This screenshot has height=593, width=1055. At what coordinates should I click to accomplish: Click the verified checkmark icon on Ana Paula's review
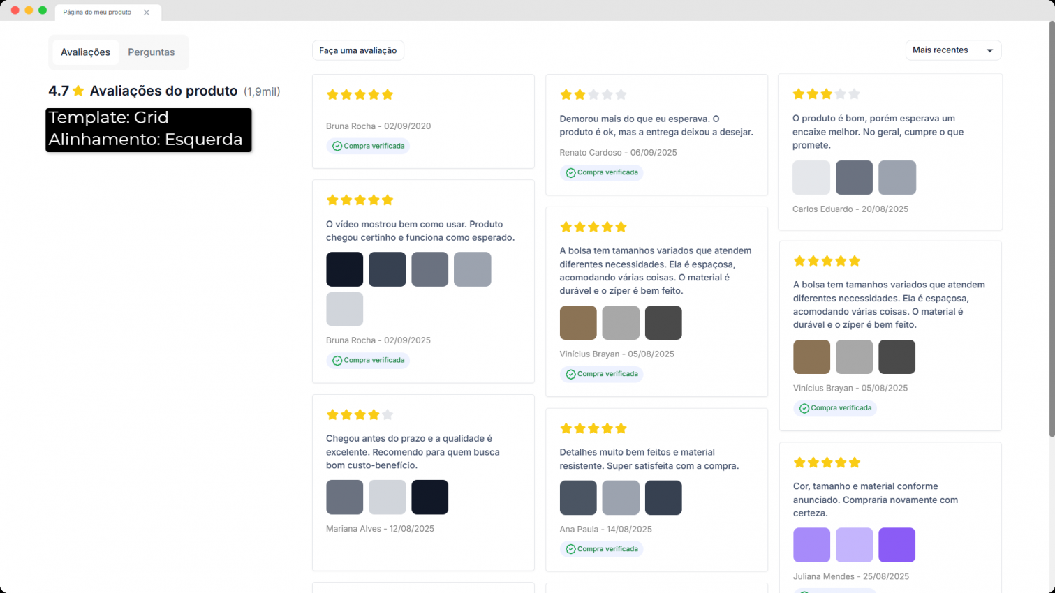(x=570, y=549)
